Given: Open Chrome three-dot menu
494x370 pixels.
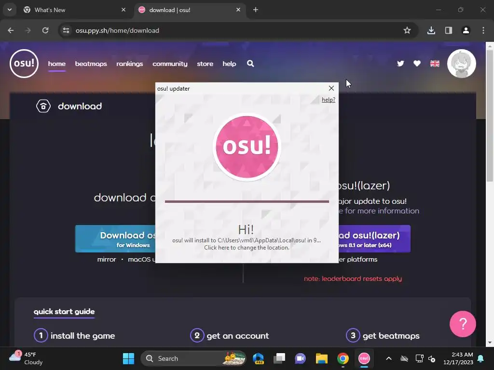Looking at the screenshot, I should 483,30.
